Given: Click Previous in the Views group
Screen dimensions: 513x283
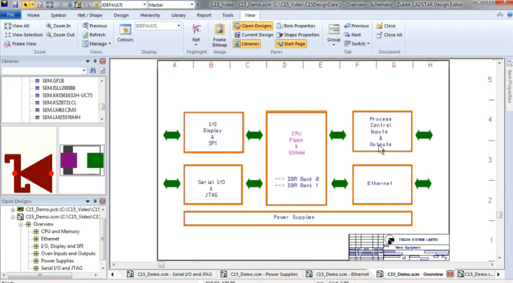Looking at the screenshot, I should pyautogui.click(x=95, y=26).
